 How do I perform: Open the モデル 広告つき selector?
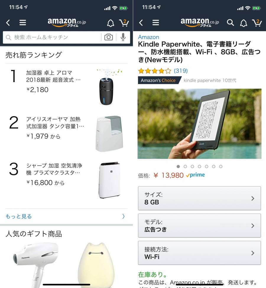[199, 226]
